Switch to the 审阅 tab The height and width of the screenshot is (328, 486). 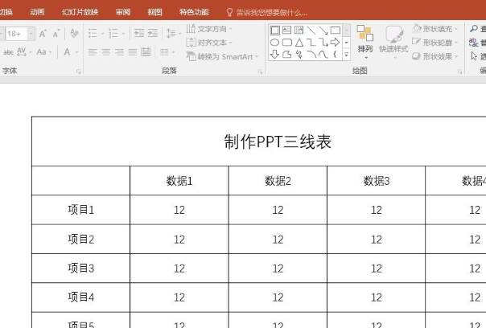click(123, 12)
